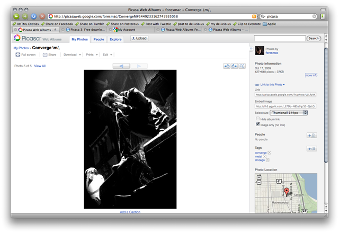Click the Full screen icon

coord(17,55)
